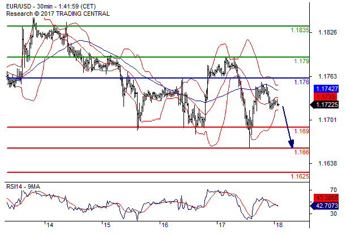Click the date 18 on time axis
This screenshot has width=346, height=235.
click(279, 225)
